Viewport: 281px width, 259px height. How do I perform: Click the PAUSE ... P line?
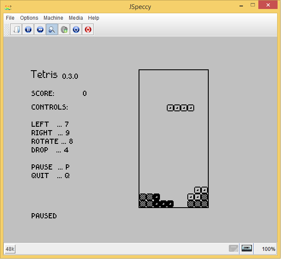coord(50,167)
